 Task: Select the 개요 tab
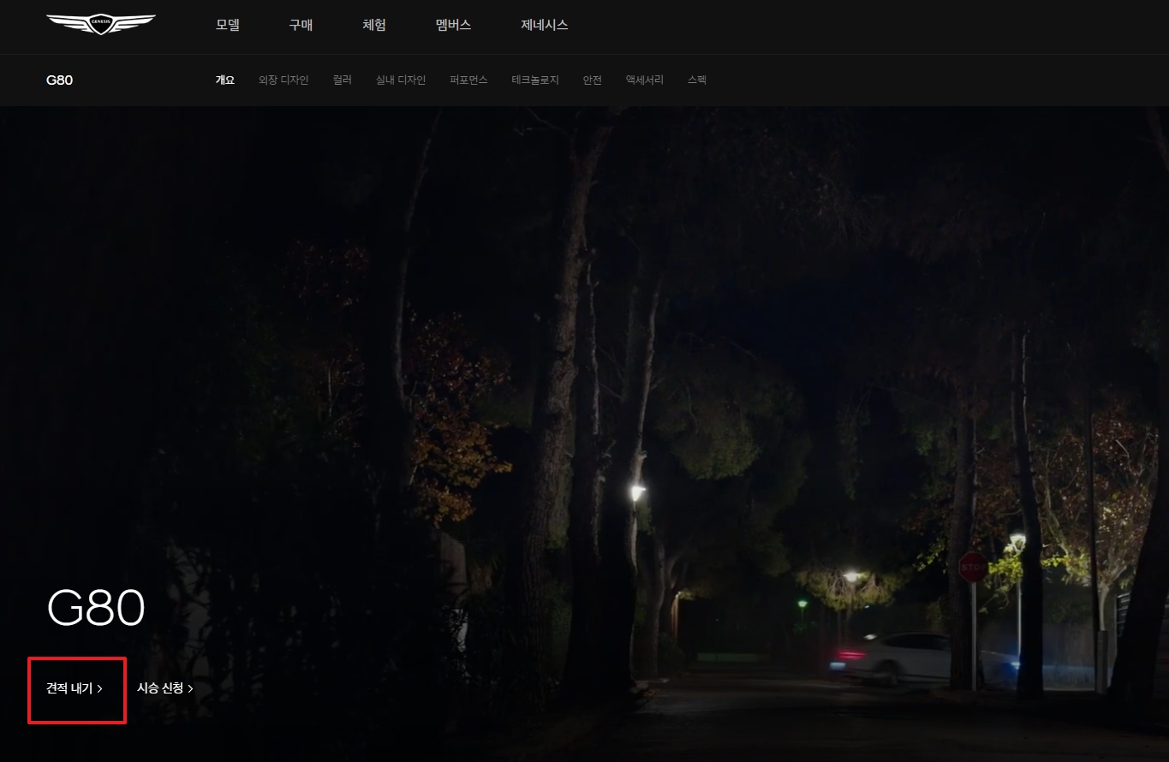(x=225, y=80)
